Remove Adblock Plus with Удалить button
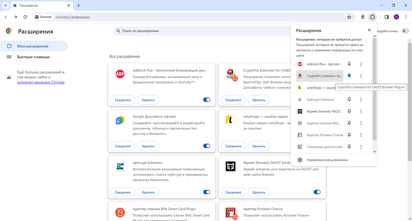412x221 pixels. 148,100
